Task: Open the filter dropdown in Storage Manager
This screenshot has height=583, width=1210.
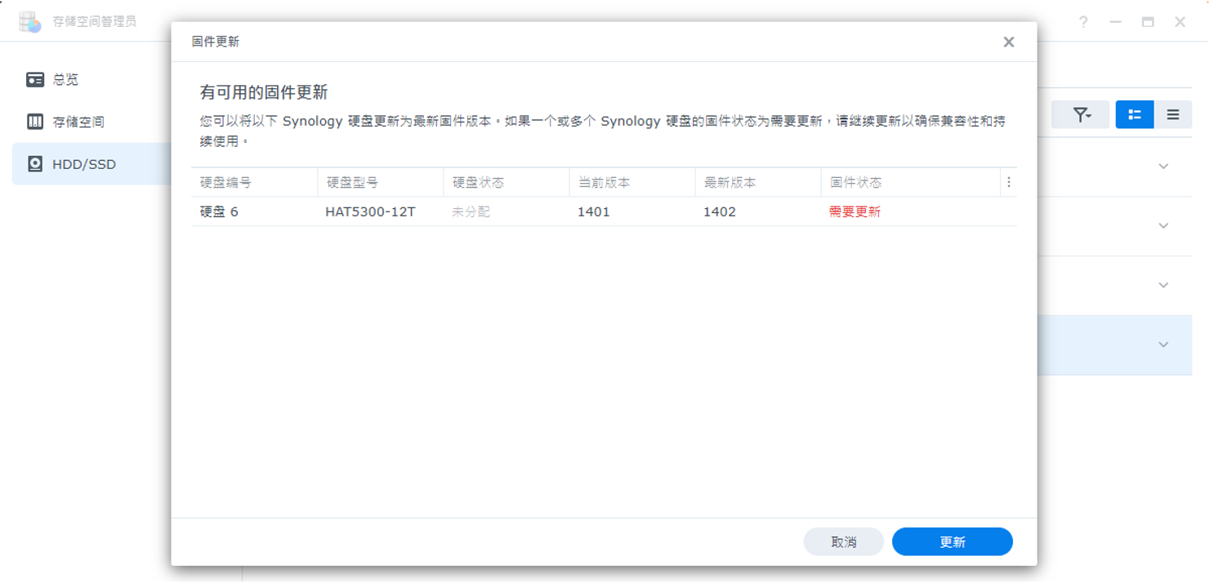Action: click(x=1080, y=115)
